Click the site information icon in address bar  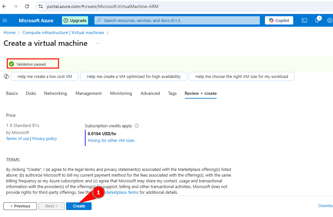coord(41,6)
